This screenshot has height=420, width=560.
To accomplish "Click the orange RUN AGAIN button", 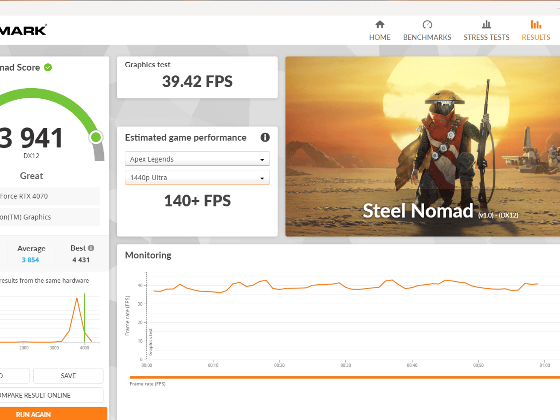I will pos(53,414).
